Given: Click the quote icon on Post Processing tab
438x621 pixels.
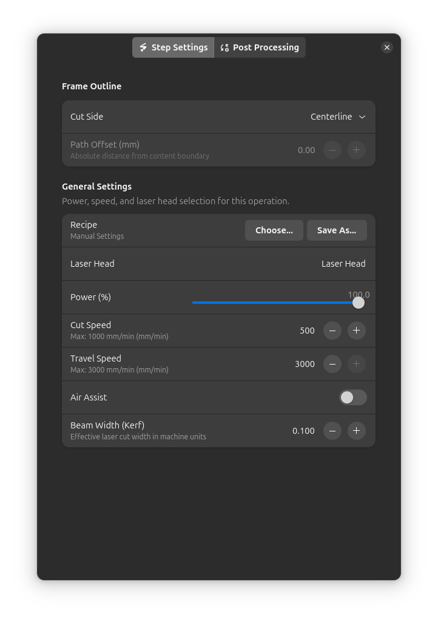Looking at the screenshot, I should (224, 47).
